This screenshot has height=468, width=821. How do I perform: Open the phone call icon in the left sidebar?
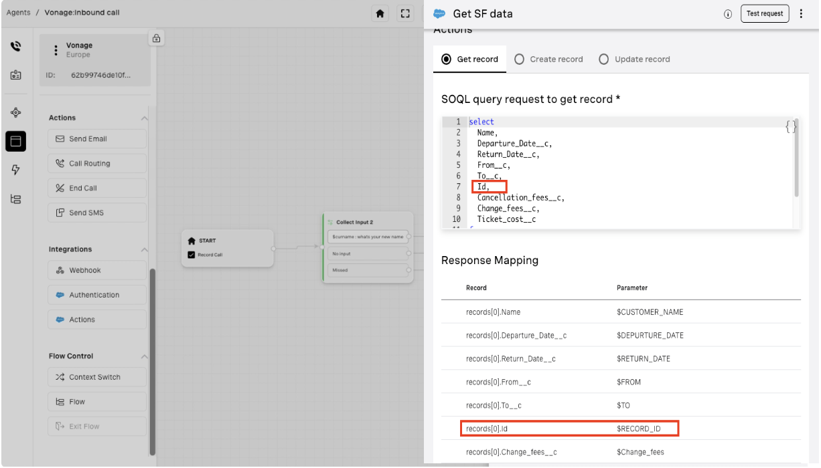coord(16,47)
